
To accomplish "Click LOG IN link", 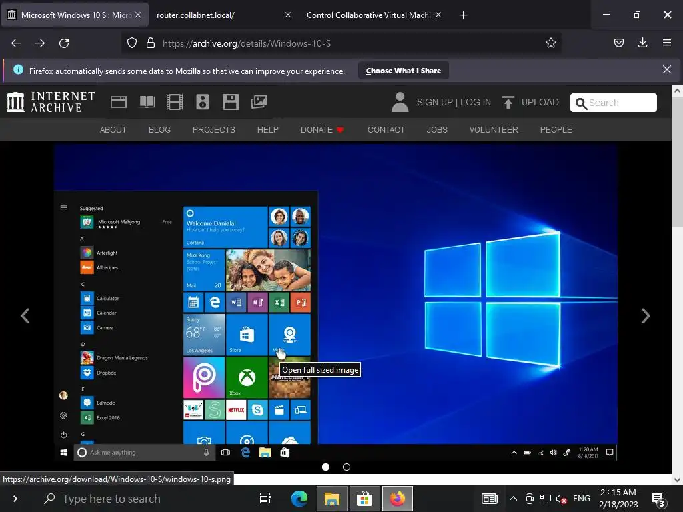I will [x=476, y=102].
